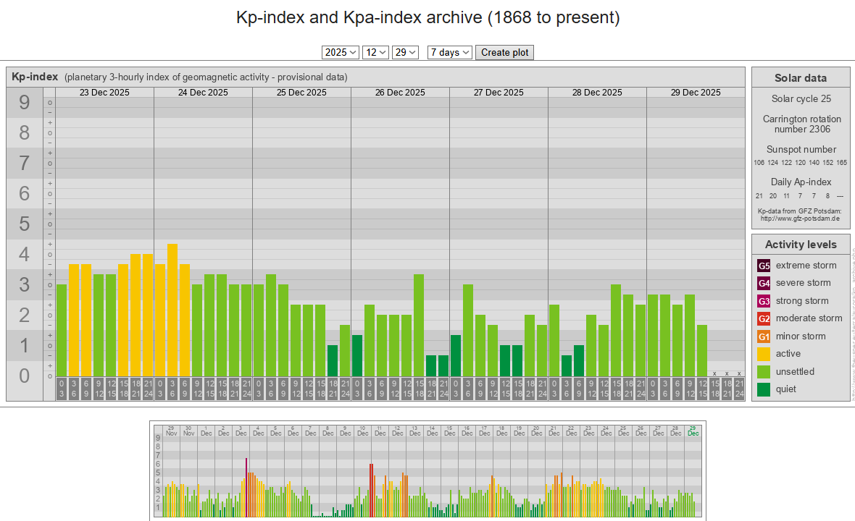The height and width of the screenshot is (521, 855).
Task: Click the first green bar on 23 Dec
Action: tap(62, 331)
